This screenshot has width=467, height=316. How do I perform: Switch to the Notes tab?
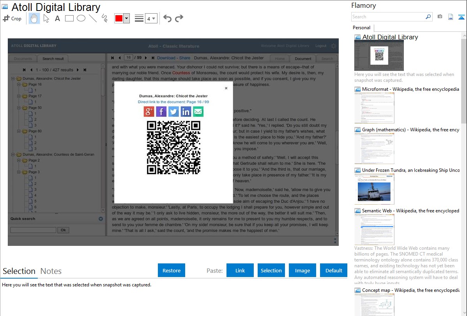click(51, 271)
